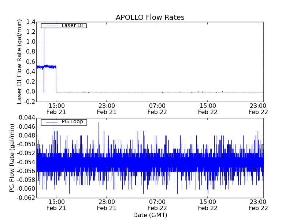293x220 pixels.
Task: Click the "Date (GMT)" x-axis label
Action: 150,215
